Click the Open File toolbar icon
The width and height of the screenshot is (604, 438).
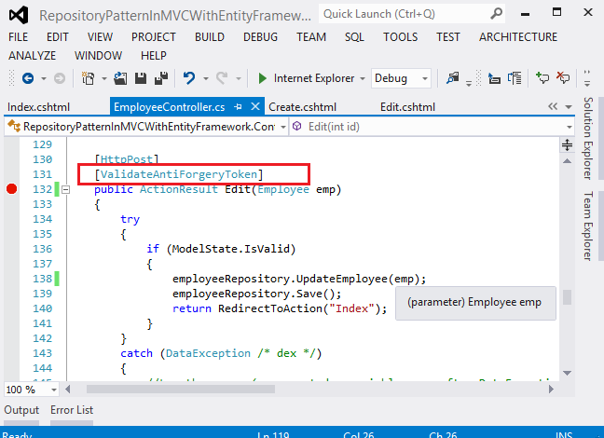coord(120,78)
